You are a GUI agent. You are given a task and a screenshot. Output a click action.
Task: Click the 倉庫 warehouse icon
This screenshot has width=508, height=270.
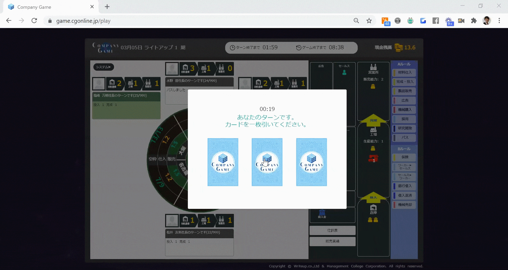tap(373, 208)
